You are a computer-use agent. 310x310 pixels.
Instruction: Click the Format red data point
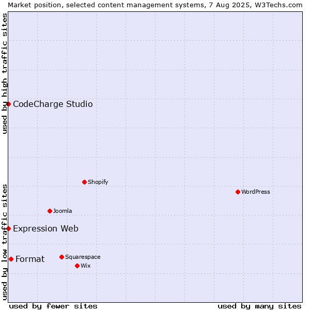click(x=11, y=259)
